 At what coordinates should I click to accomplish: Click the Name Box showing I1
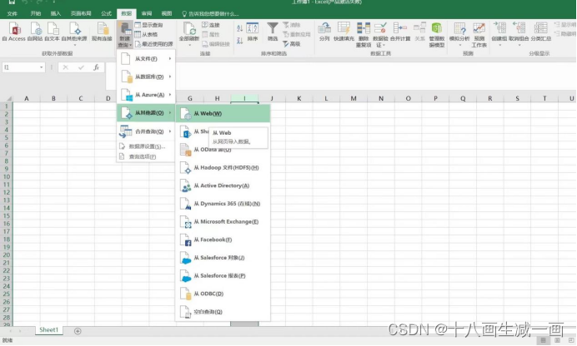click(23, 67)
